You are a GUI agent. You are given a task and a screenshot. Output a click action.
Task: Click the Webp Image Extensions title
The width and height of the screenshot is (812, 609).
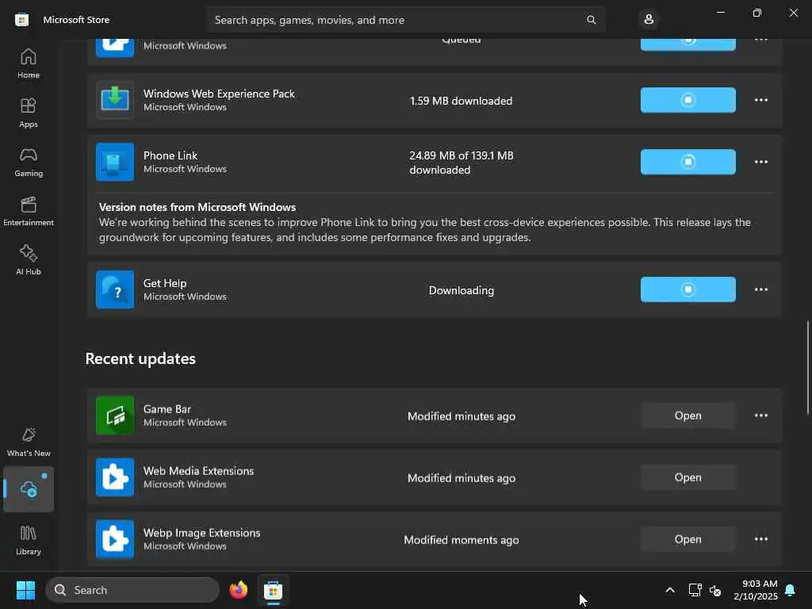[x=202, y=533]
